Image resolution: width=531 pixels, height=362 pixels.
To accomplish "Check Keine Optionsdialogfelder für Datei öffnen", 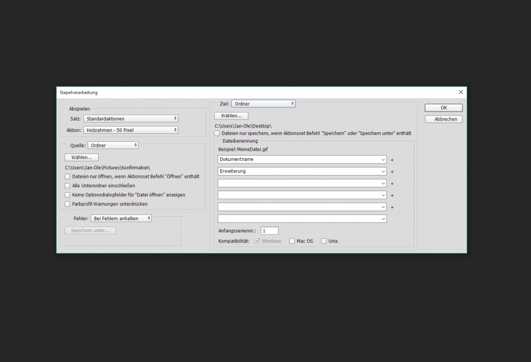I will pos(67,195).
